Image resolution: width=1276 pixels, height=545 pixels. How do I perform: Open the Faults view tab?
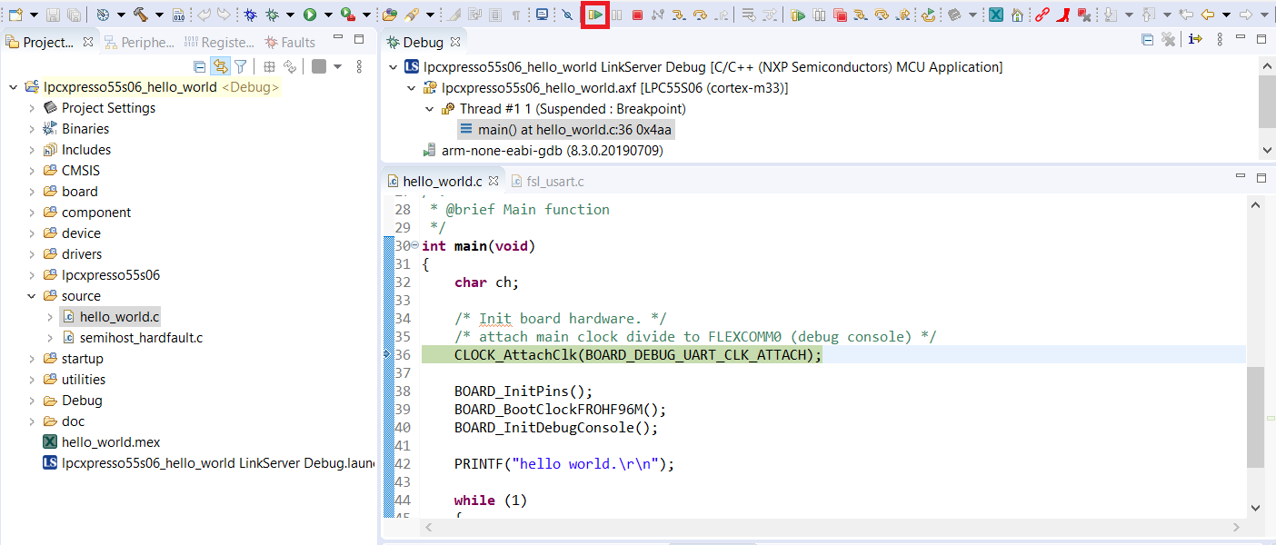(290, 42)
